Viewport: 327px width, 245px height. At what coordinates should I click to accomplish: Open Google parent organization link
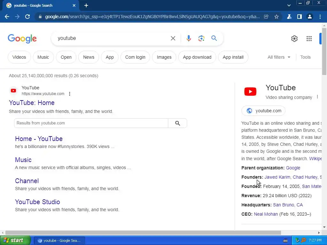293,168
